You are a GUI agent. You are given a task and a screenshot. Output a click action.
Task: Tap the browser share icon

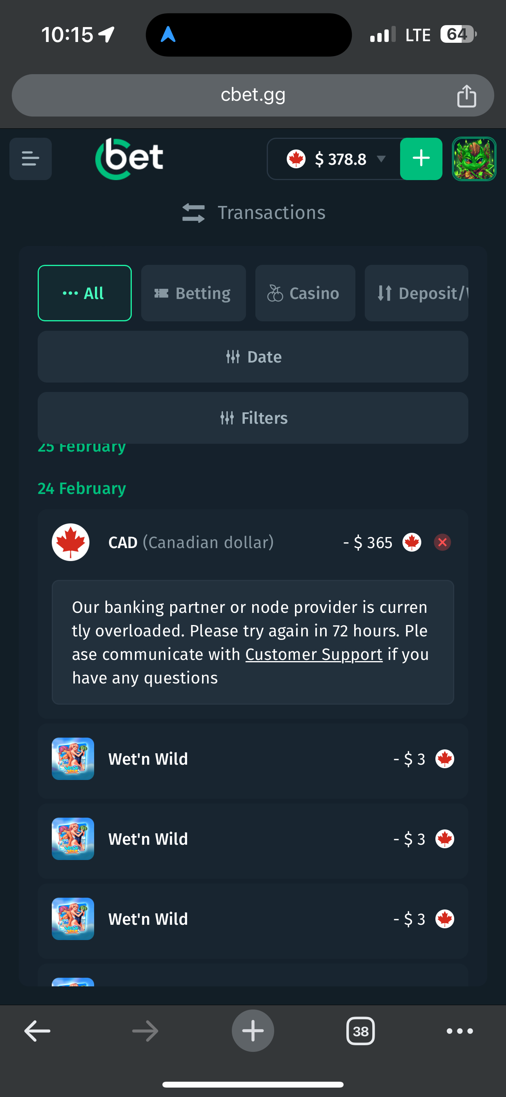(466, 96)
